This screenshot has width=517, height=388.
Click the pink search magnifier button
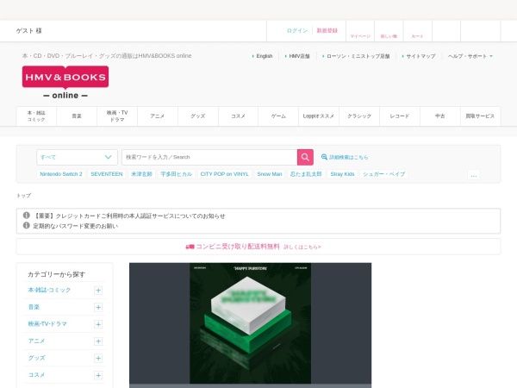(x=305, y=157)
